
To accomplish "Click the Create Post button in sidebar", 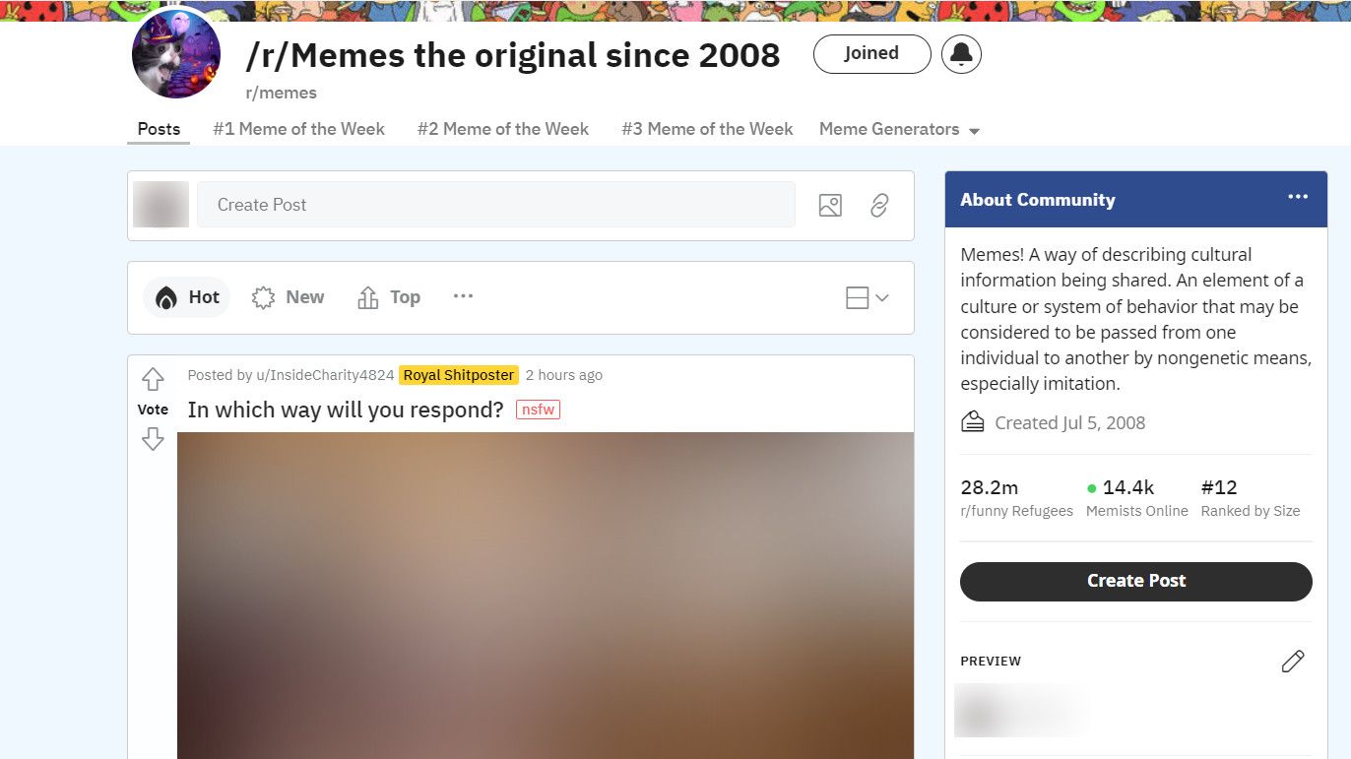I will click(1135, 581).
